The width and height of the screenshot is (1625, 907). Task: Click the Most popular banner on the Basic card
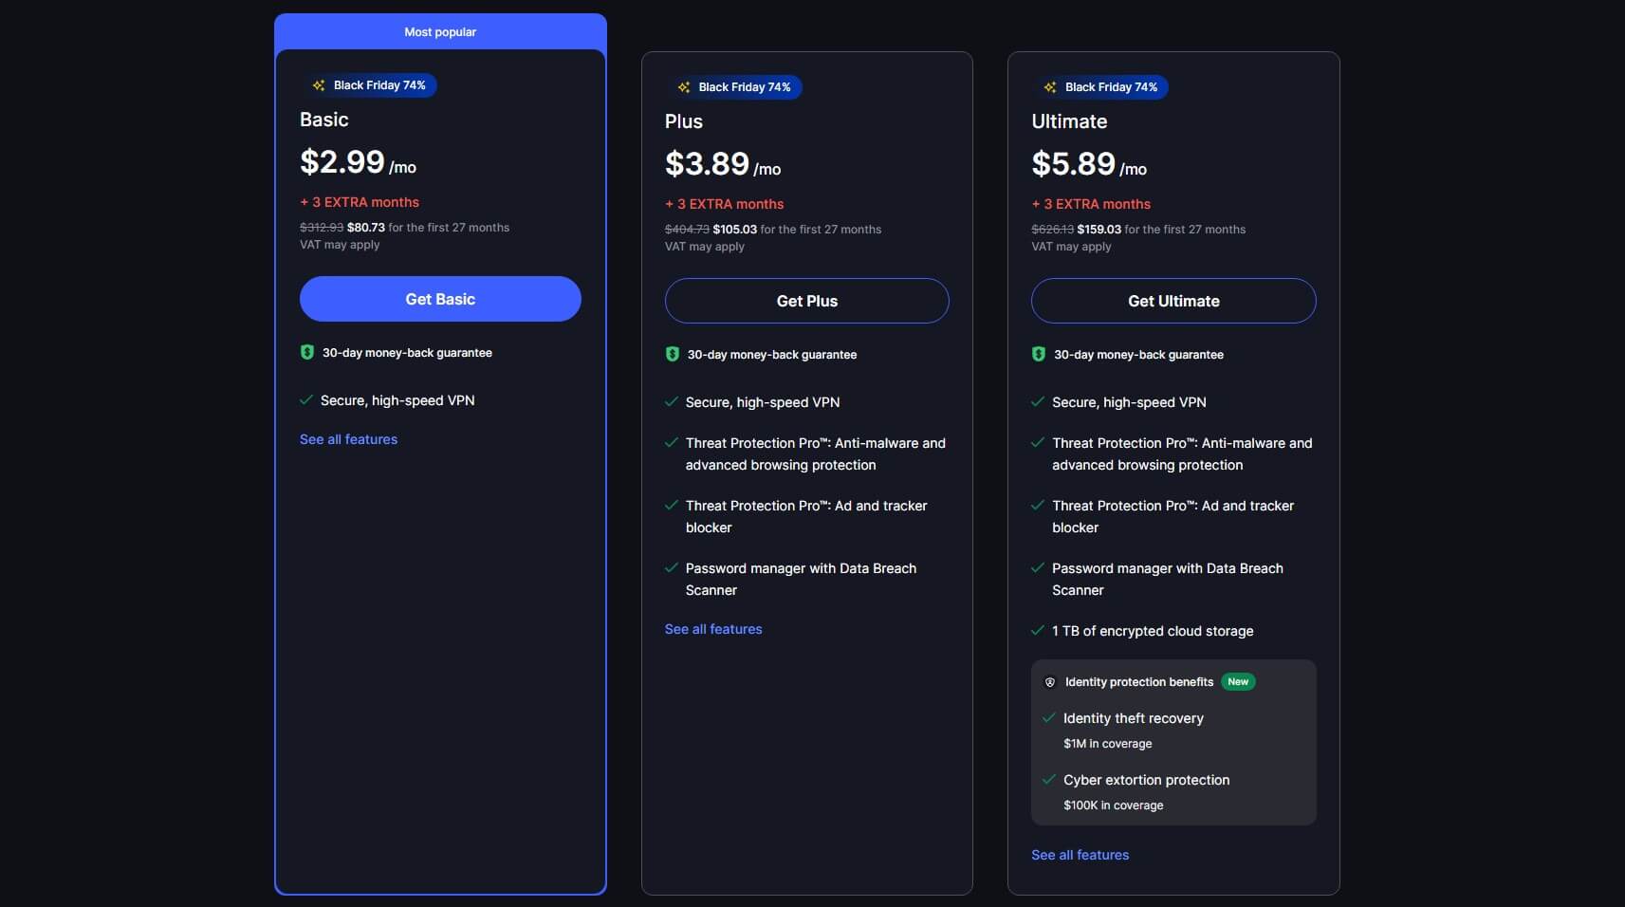tap(439, 31)
